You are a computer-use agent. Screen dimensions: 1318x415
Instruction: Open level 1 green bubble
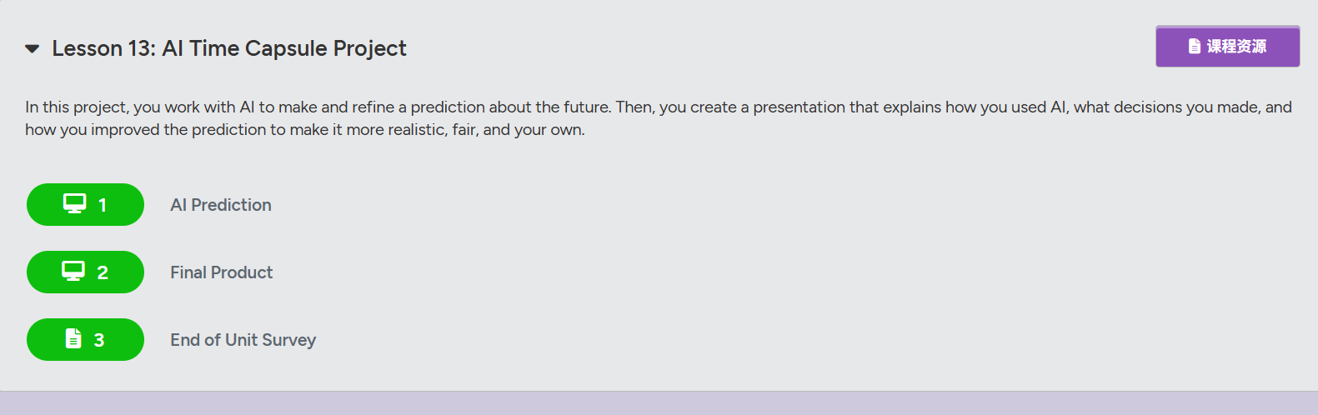[85, 204]
